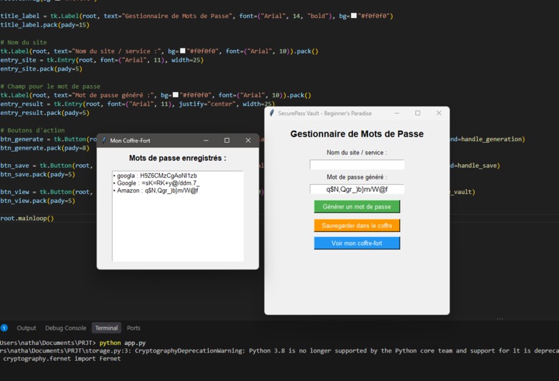Click the blue problems count badge
The width and height of the screenshot is (559, 381).
(x=4, y=328)
